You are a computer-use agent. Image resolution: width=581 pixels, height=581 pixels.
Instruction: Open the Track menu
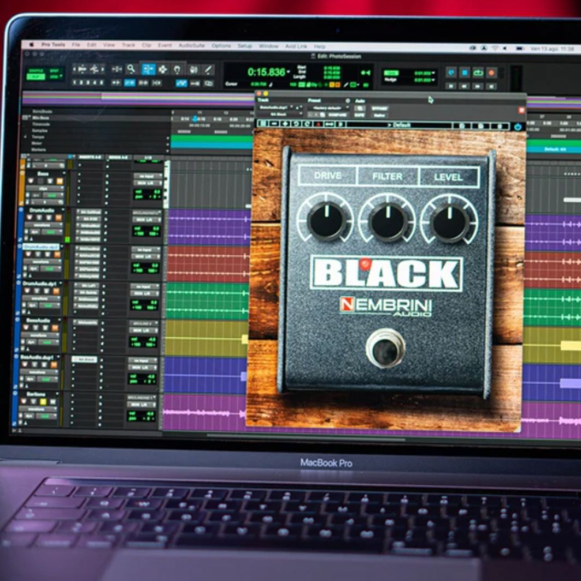point(128,45)
